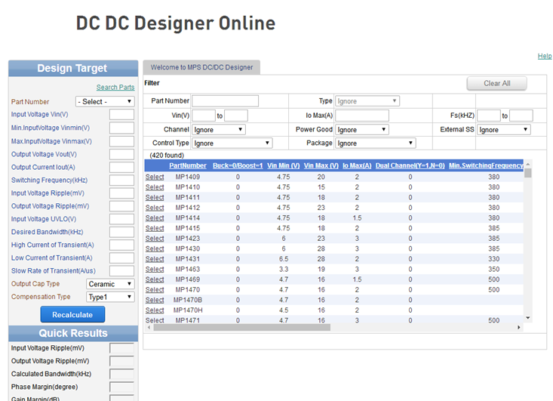Open the Output Cap Type Ceramic dropdown
Viewport: 553px width, 401px height.
[110, 284]
